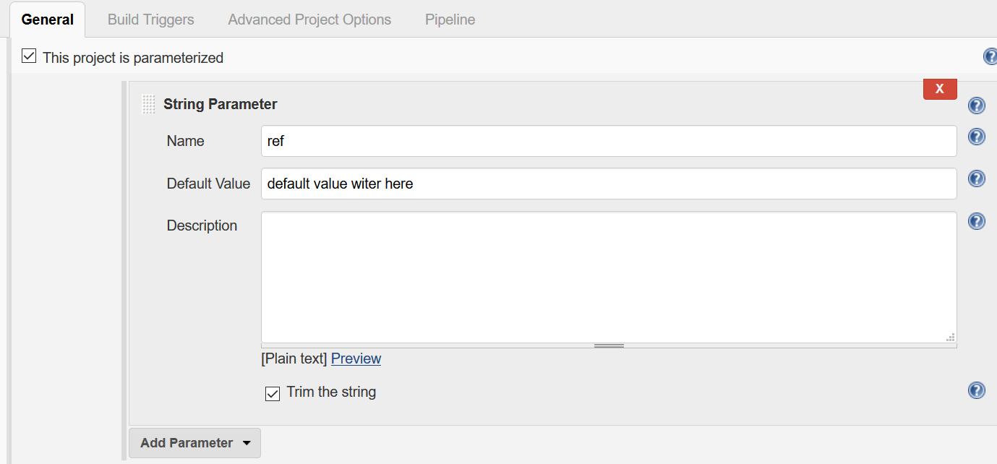Show help for the Name field
The width and height of the screenshot is (997, 464).
(976, 137)
